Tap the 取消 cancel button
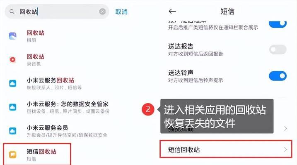This screenshot has height=165, width=297. [121, 12]
